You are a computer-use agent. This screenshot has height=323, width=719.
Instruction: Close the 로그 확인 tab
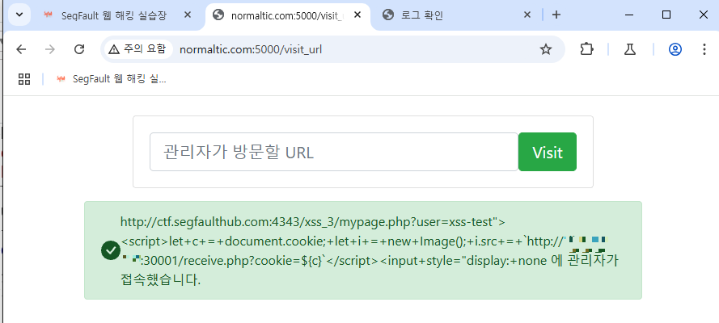click(527, 15)
